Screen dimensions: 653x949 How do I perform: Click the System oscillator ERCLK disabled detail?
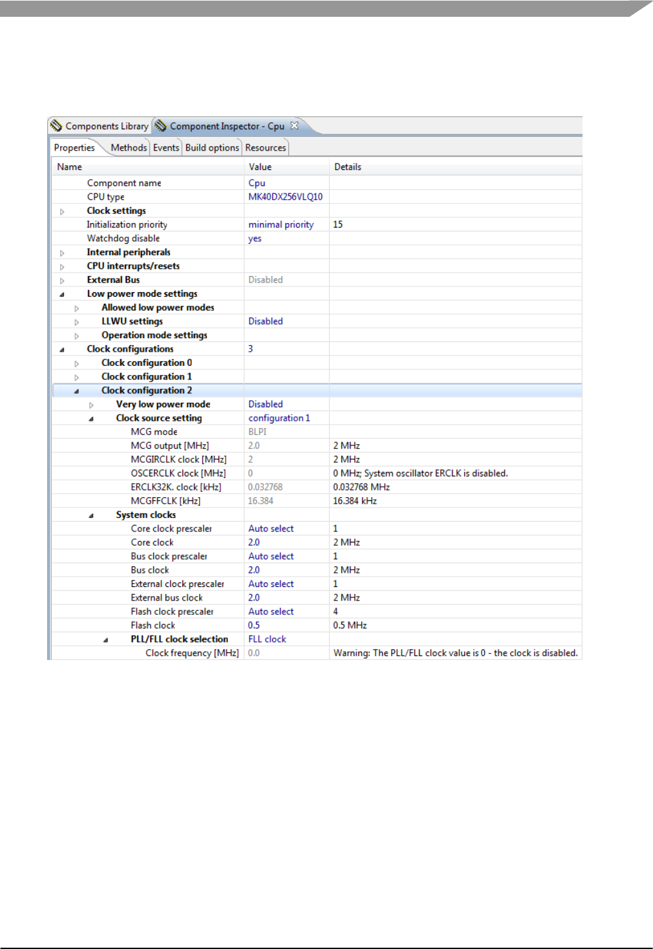(x=420, y=473)
